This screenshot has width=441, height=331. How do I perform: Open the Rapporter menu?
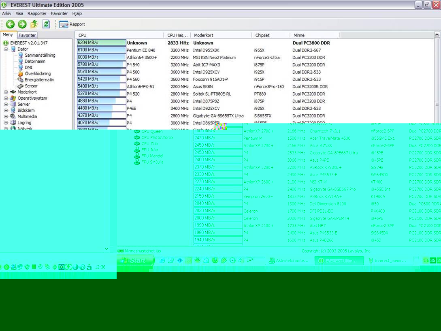37,13
